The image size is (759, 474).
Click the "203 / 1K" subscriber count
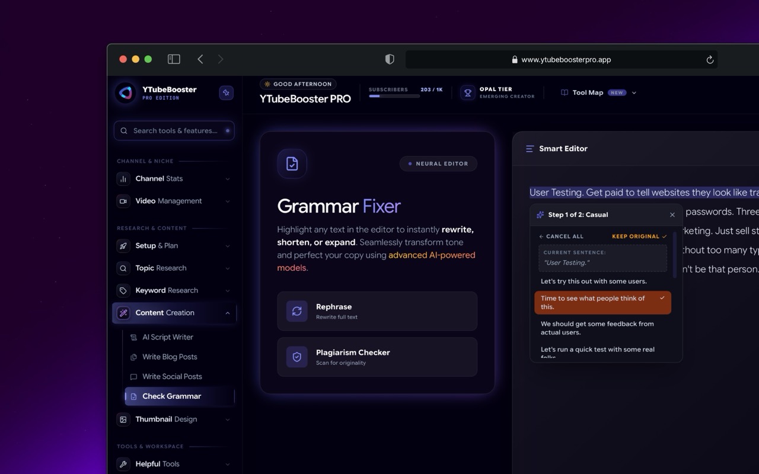click(432, 89)
